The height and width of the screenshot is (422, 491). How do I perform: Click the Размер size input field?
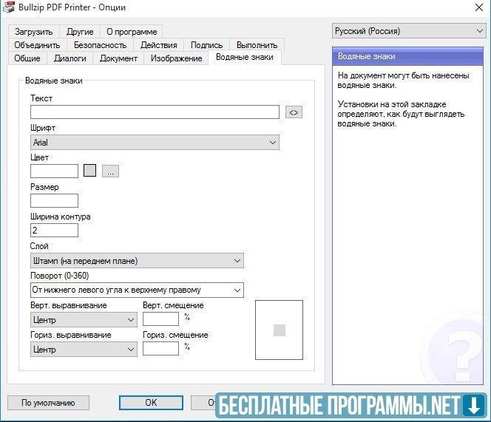coord(54,200)
